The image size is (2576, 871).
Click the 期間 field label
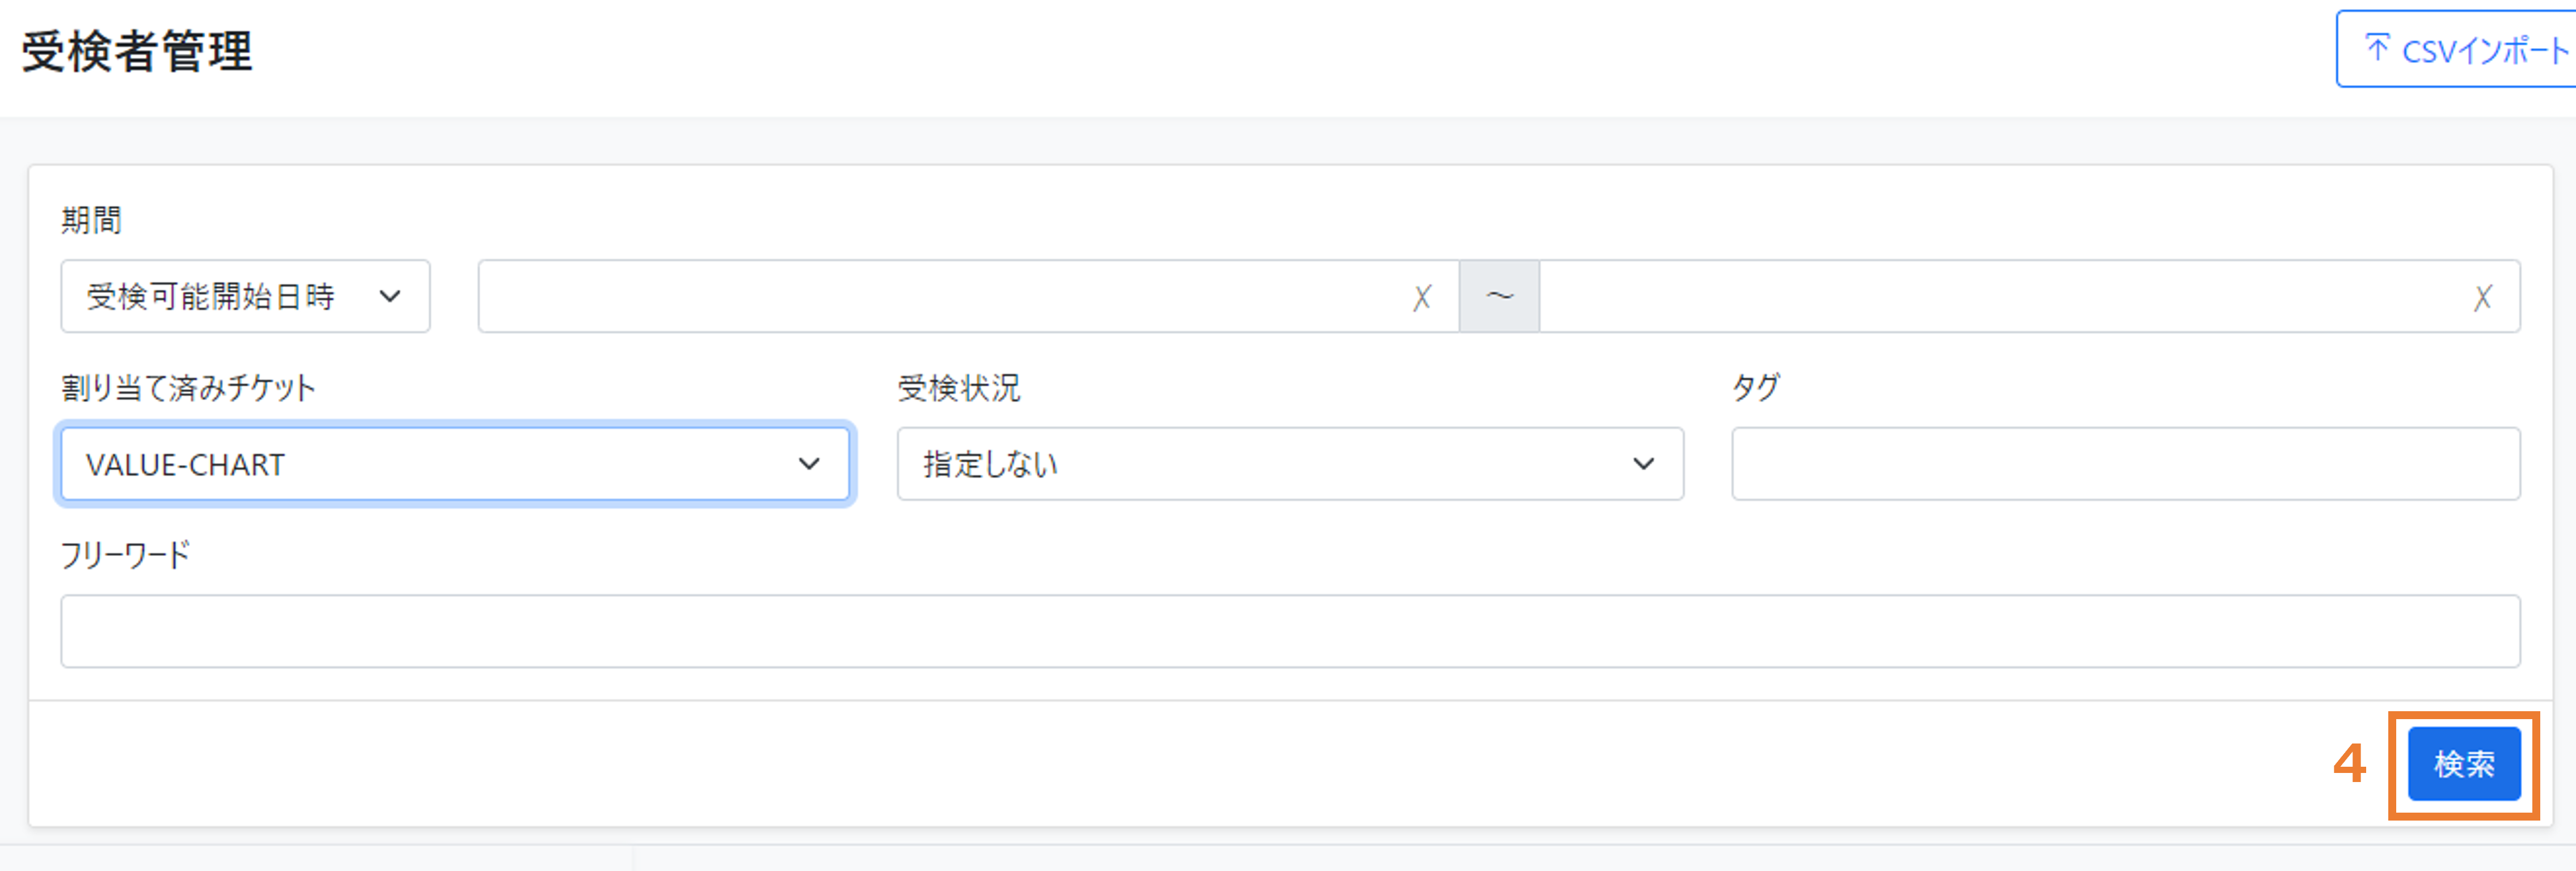click(91, 220)
